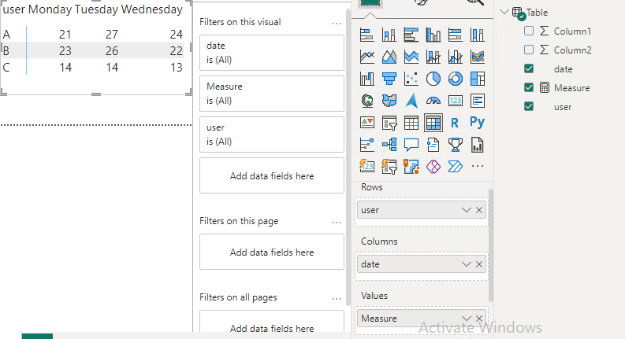Choose the R script visual

pos(456,123)
